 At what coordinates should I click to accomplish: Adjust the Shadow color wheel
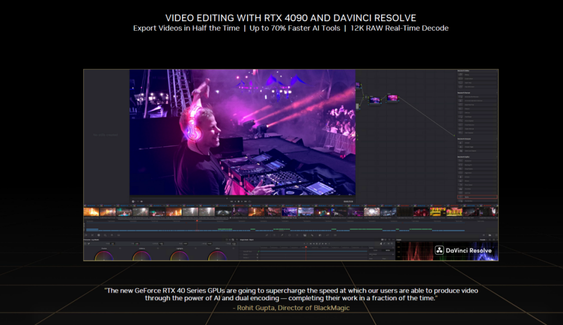[104, 256]
